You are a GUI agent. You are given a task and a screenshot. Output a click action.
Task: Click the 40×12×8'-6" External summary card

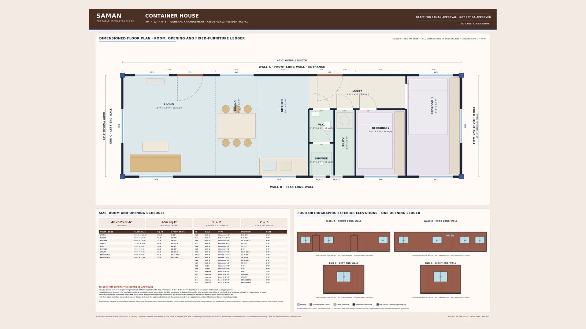[122, 223]
